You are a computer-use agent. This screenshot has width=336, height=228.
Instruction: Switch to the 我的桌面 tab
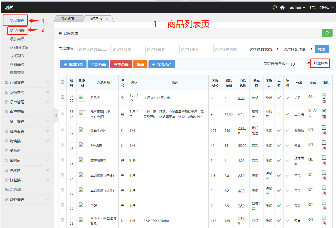[x=68, y=19]
